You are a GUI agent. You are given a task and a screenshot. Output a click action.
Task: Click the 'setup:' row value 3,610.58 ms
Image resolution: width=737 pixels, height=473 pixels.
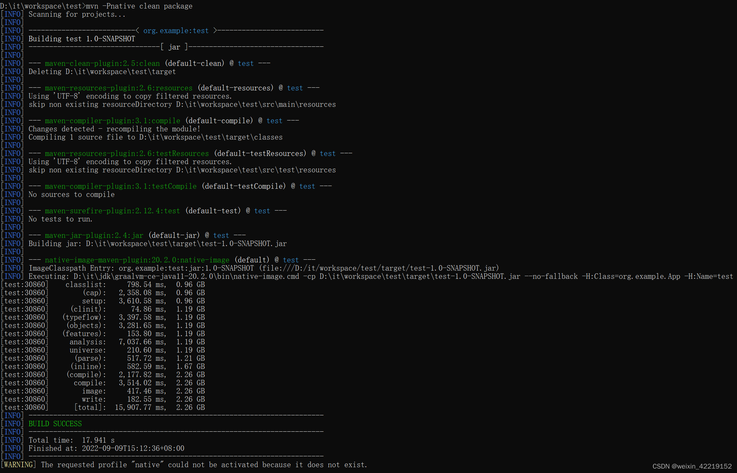pyautogui.click(x=142, y=301)
